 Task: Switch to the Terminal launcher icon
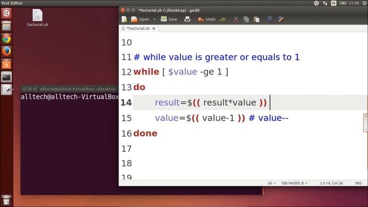6,77
